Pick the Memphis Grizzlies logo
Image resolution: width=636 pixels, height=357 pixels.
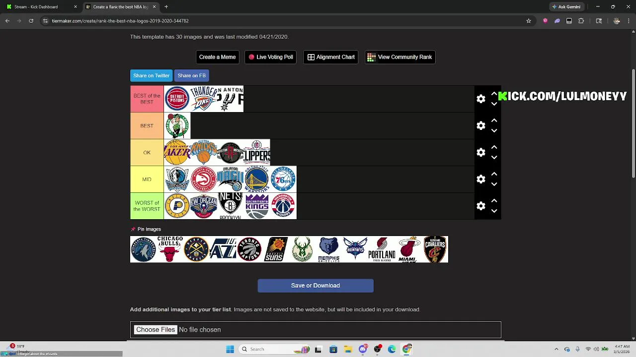329,249
